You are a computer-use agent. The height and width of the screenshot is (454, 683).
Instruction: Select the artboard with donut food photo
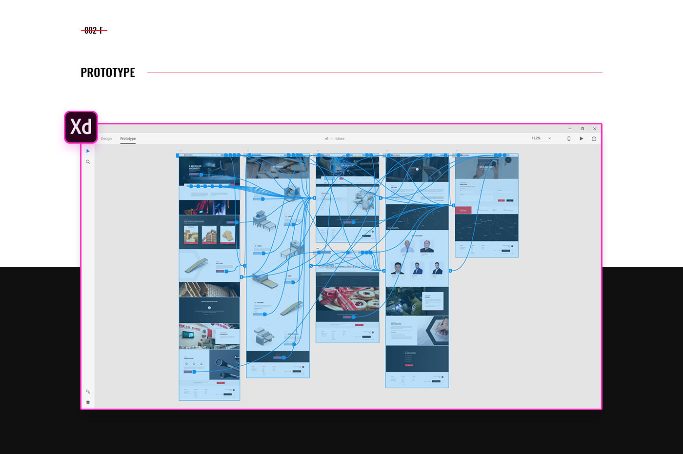point(347,296)
